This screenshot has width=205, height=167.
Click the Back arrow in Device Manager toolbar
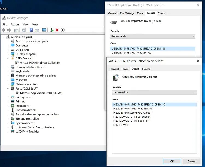[x=4, y=30]
